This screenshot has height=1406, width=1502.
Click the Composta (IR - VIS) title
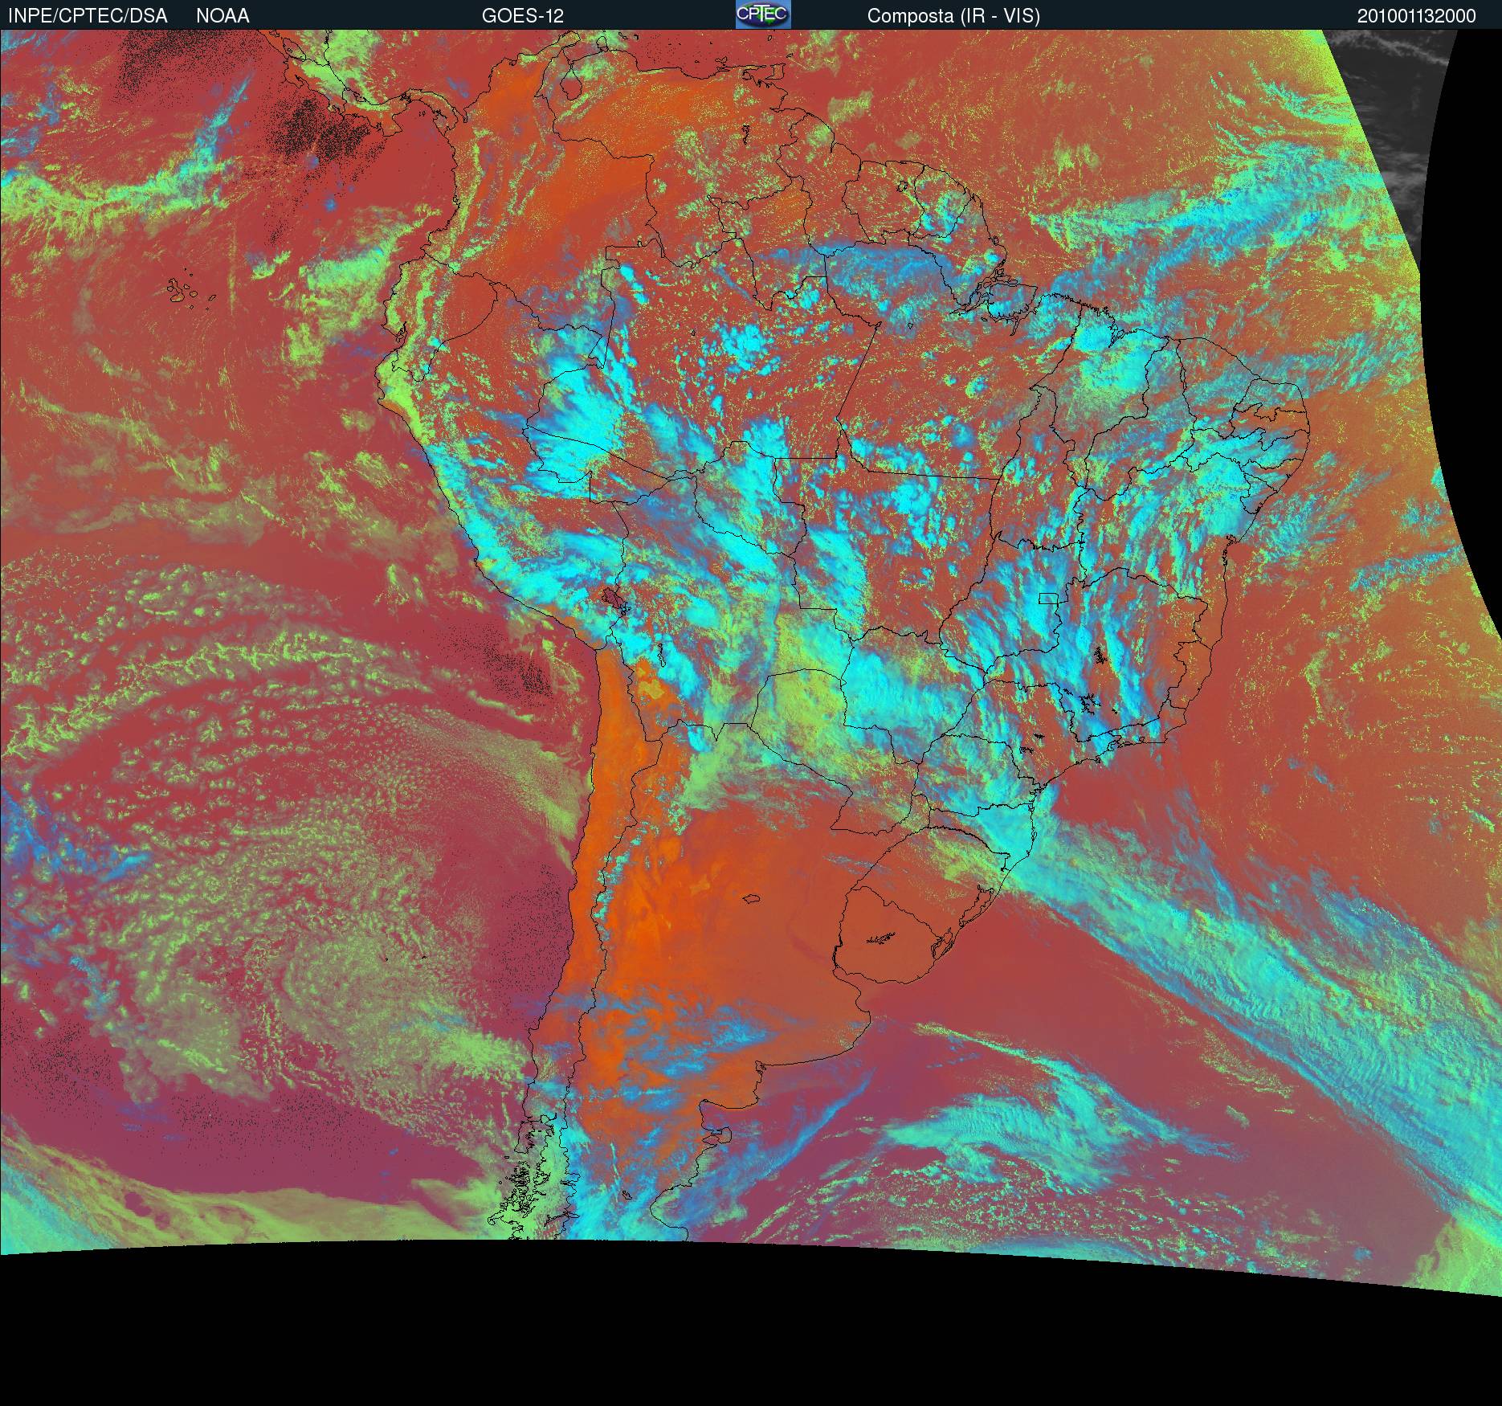pyautogui.click(x=953, y=16)
